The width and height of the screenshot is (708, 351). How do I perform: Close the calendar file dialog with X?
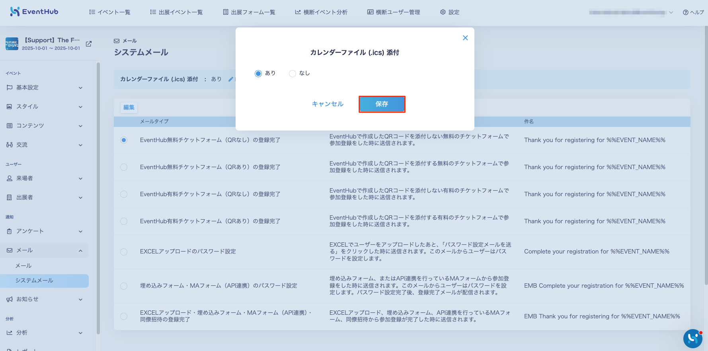tap(465, 38)
